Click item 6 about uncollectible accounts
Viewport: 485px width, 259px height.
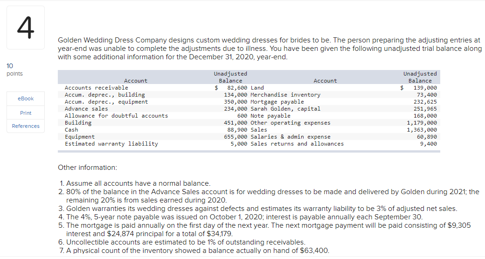[x=182, y=242]
